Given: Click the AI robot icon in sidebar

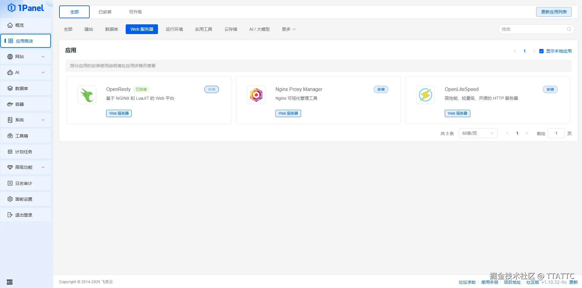Looking at the screenshot, I should pos(10,72).
